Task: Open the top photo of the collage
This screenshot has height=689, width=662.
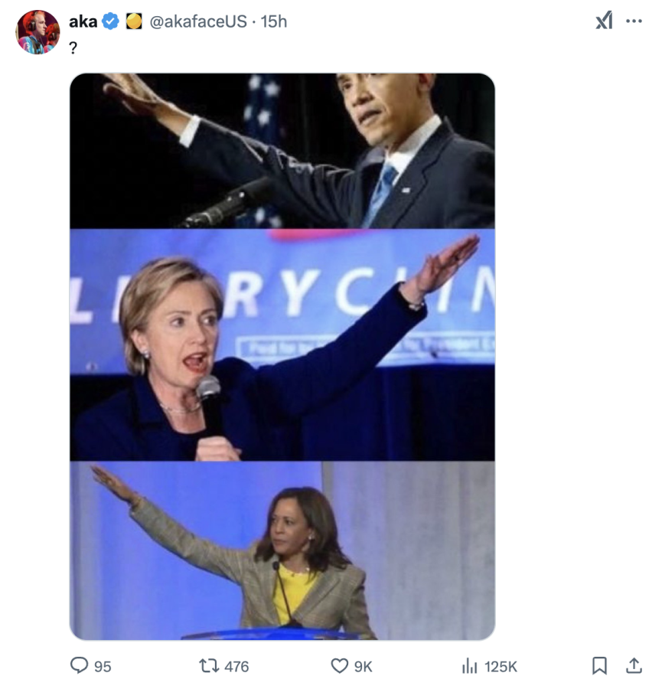Action: tap(282, 151)
